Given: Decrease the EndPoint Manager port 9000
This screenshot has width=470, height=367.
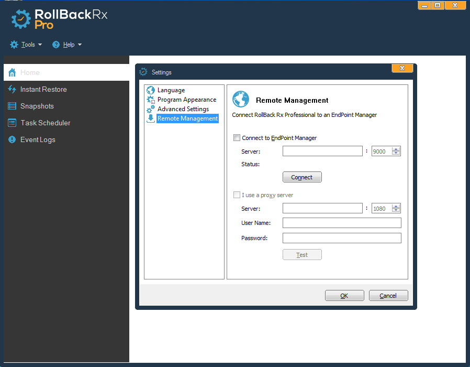Looking at the screenshot, I should coord(396,153).
